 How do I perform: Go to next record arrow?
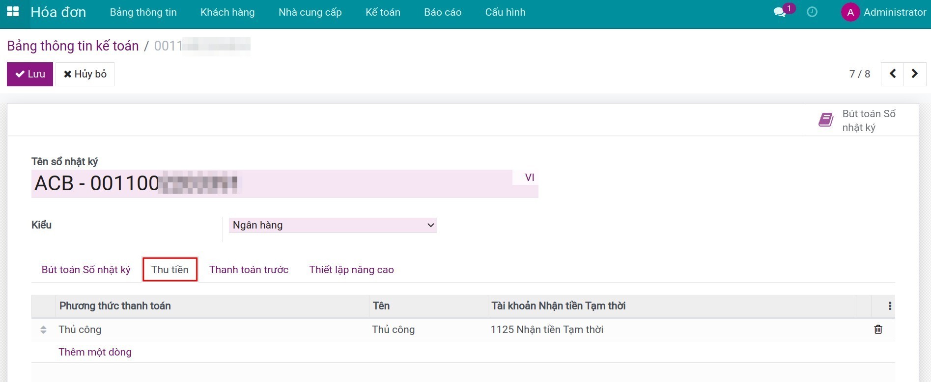point(914,74)
